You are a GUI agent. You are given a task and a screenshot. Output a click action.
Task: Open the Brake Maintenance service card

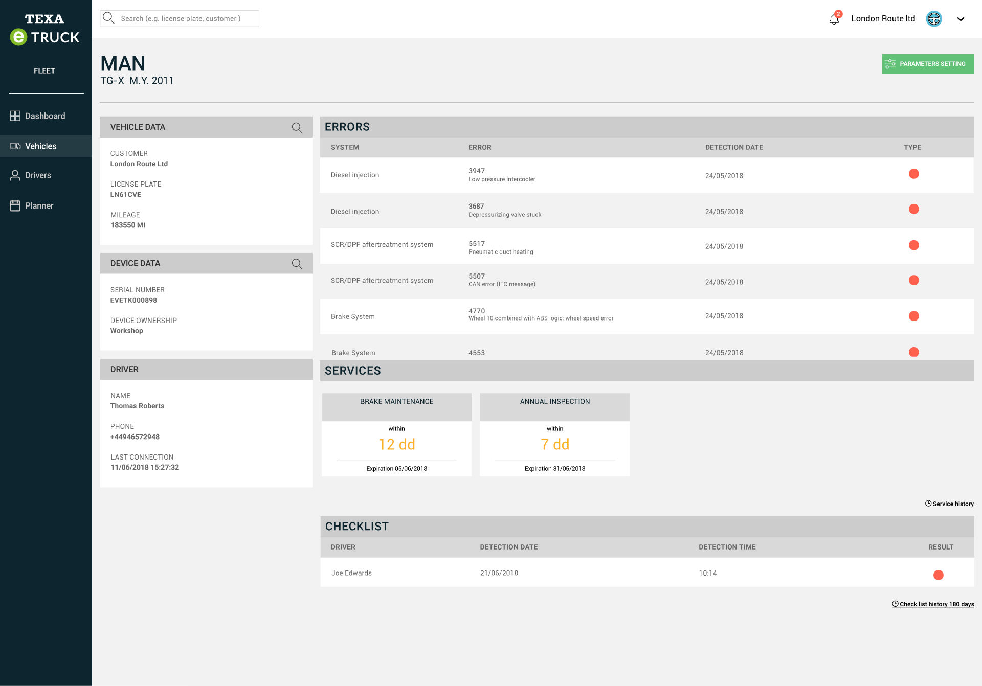pyautogui.click(x=396, y=435)
